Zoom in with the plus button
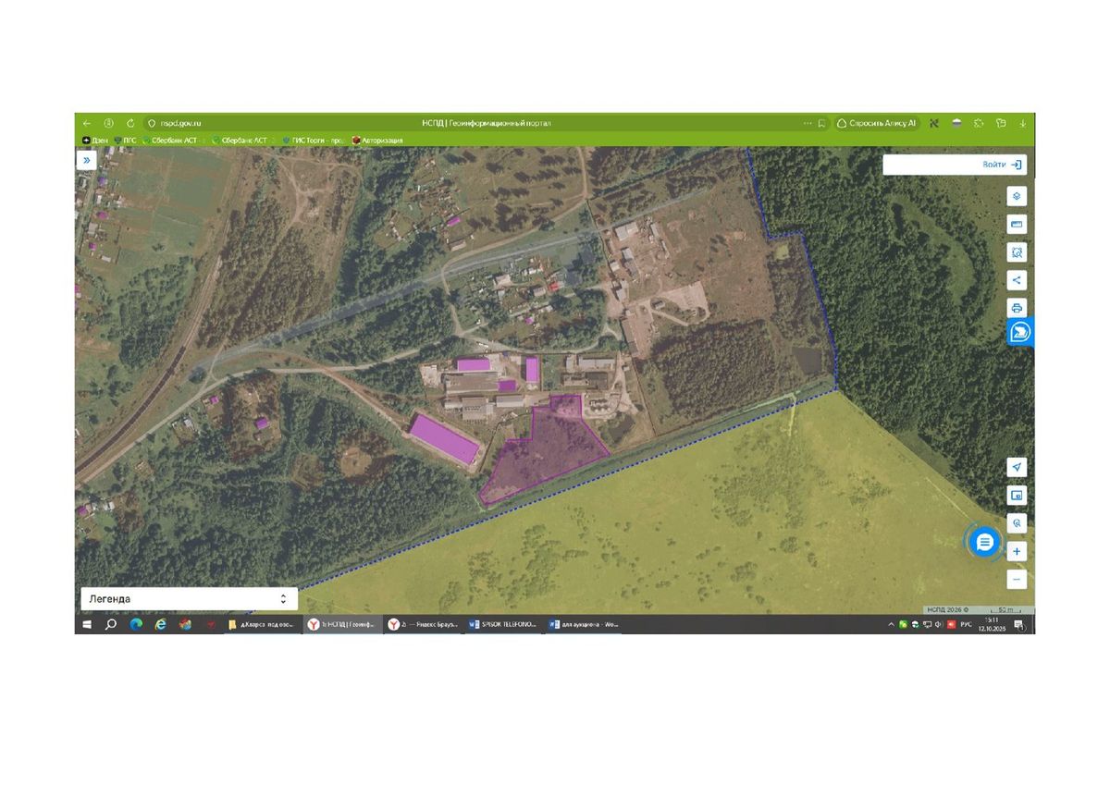Viewport: 1110px width, 785px height. click(1017, 552)
